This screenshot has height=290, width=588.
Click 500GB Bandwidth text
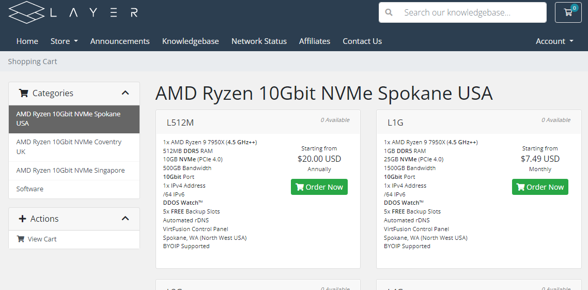click(187, 168)
